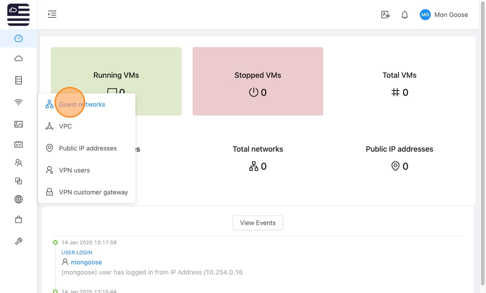The image size is (486, 293).
Task: Open VPN customer gateway menu entry
Action: [93, 192]
